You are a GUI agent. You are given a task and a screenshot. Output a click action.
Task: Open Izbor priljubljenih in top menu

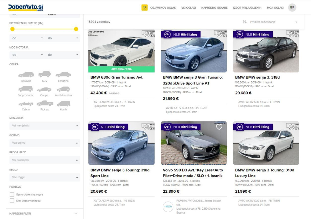(x=247, y=8)
